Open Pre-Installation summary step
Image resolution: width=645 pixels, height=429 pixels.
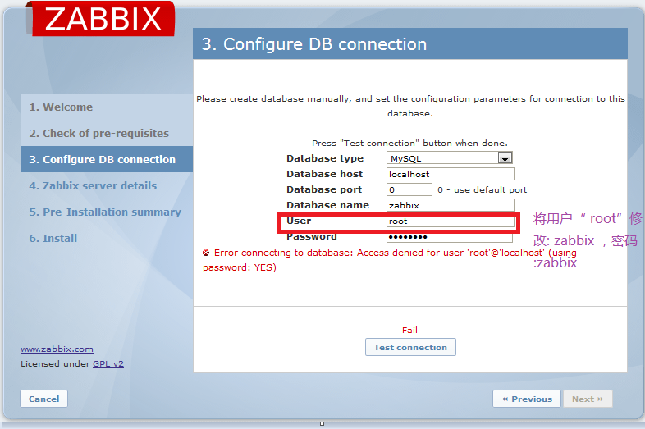pyautogui.click(x=105, y=212)
